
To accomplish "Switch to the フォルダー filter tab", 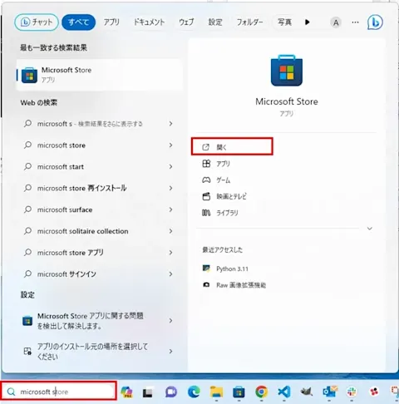I will coord(249,22).
